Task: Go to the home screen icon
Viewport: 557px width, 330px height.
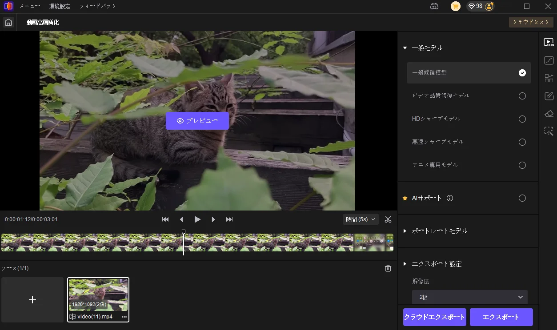Action: 8,23
